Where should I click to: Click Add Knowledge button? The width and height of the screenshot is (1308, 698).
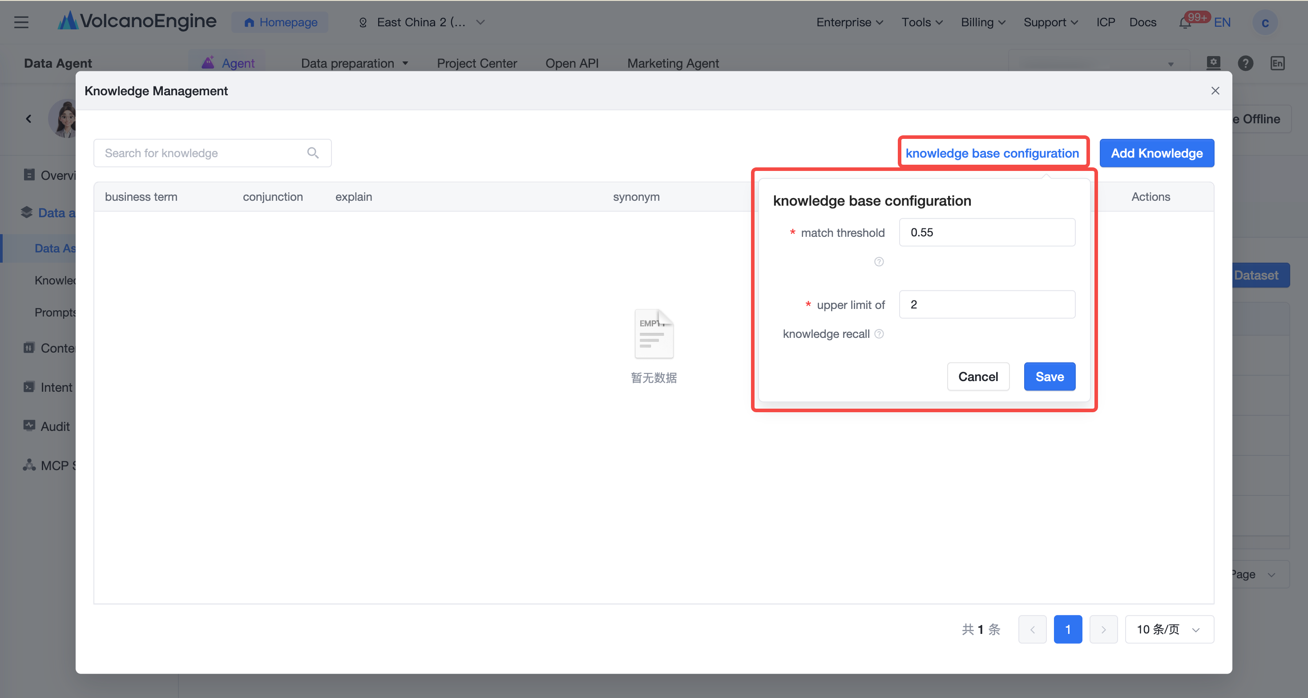point(1157,153)
